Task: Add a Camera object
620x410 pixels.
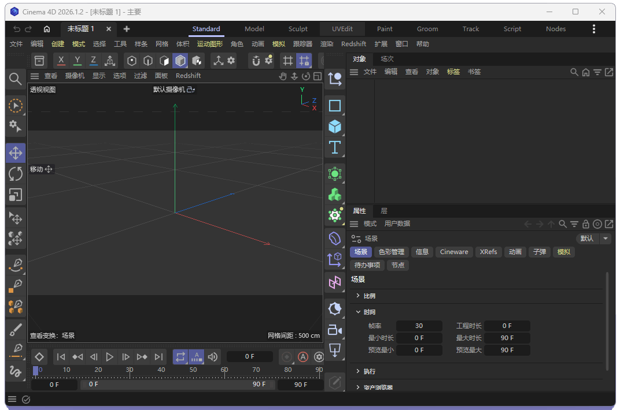Action: tap(334, 330)
